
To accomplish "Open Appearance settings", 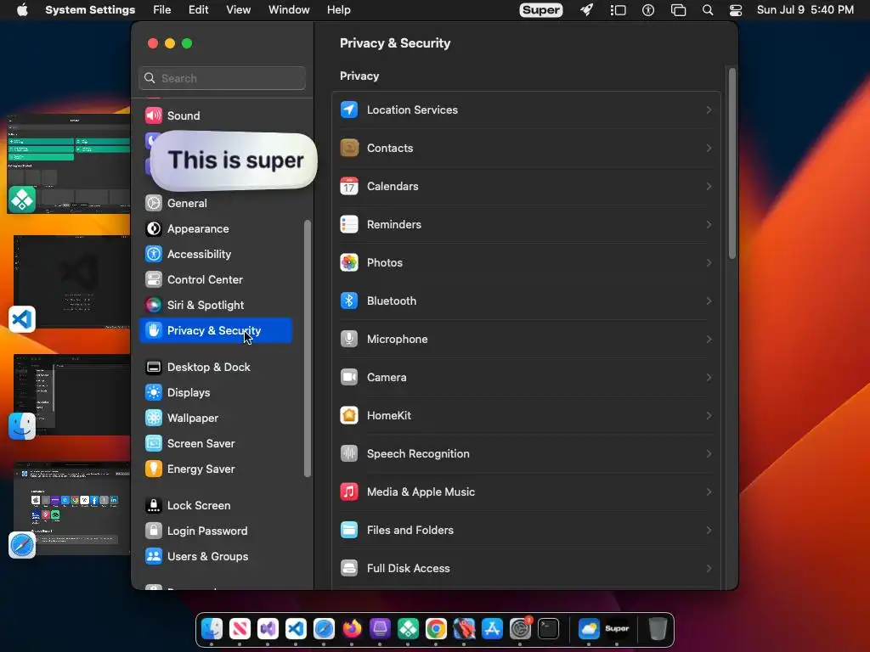I will (x=215, y=228).
